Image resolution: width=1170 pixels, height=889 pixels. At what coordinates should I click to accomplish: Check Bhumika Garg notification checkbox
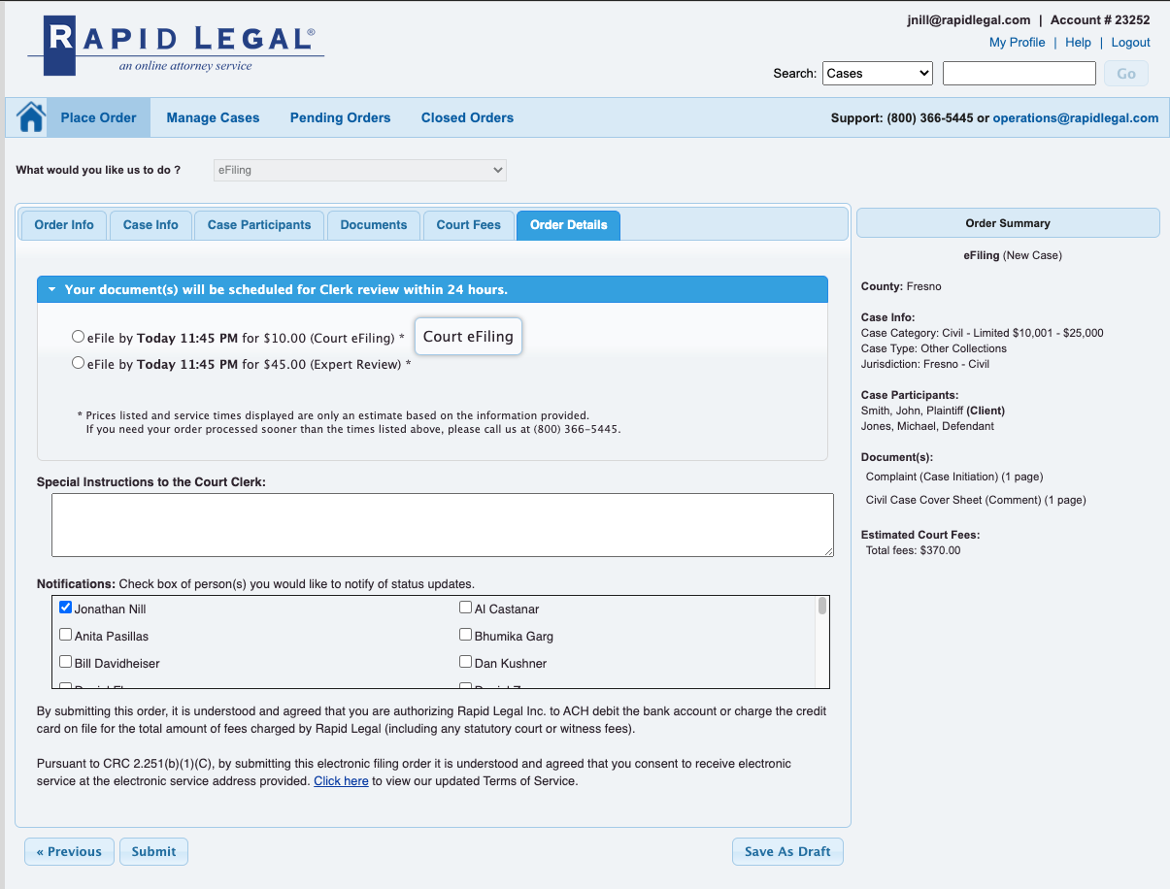click(466, 635)
